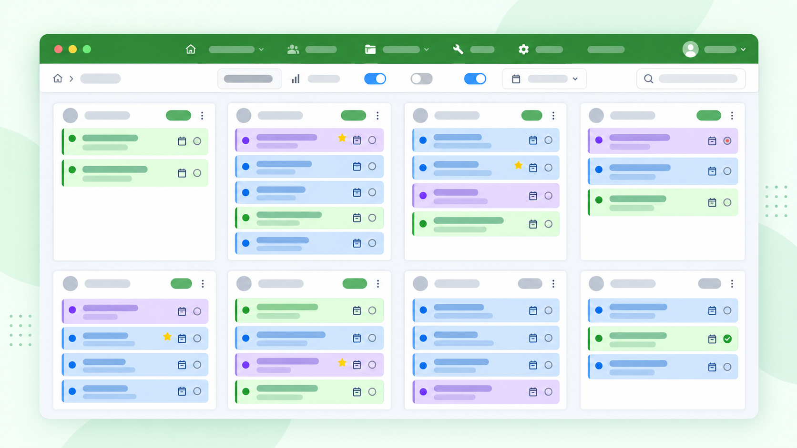Click the avatar circle in the top-left card's header

coord(71,115)
